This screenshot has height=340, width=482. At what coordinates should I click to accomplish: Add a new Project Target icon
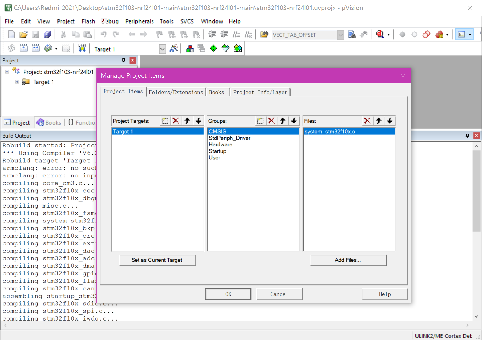point(165,121)
